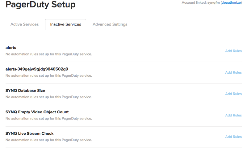The height and width of the screenshot is (150, 247).
Task: Switch to the Active Services tab
Action: pos(25,24)
